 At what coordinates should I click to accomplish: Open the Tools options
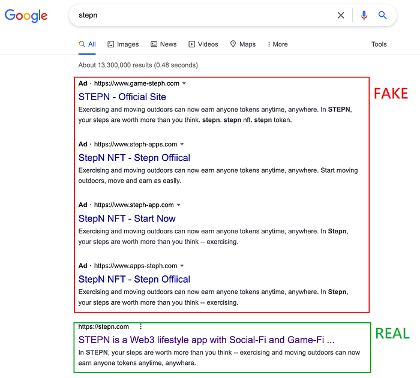coord(379,44)
